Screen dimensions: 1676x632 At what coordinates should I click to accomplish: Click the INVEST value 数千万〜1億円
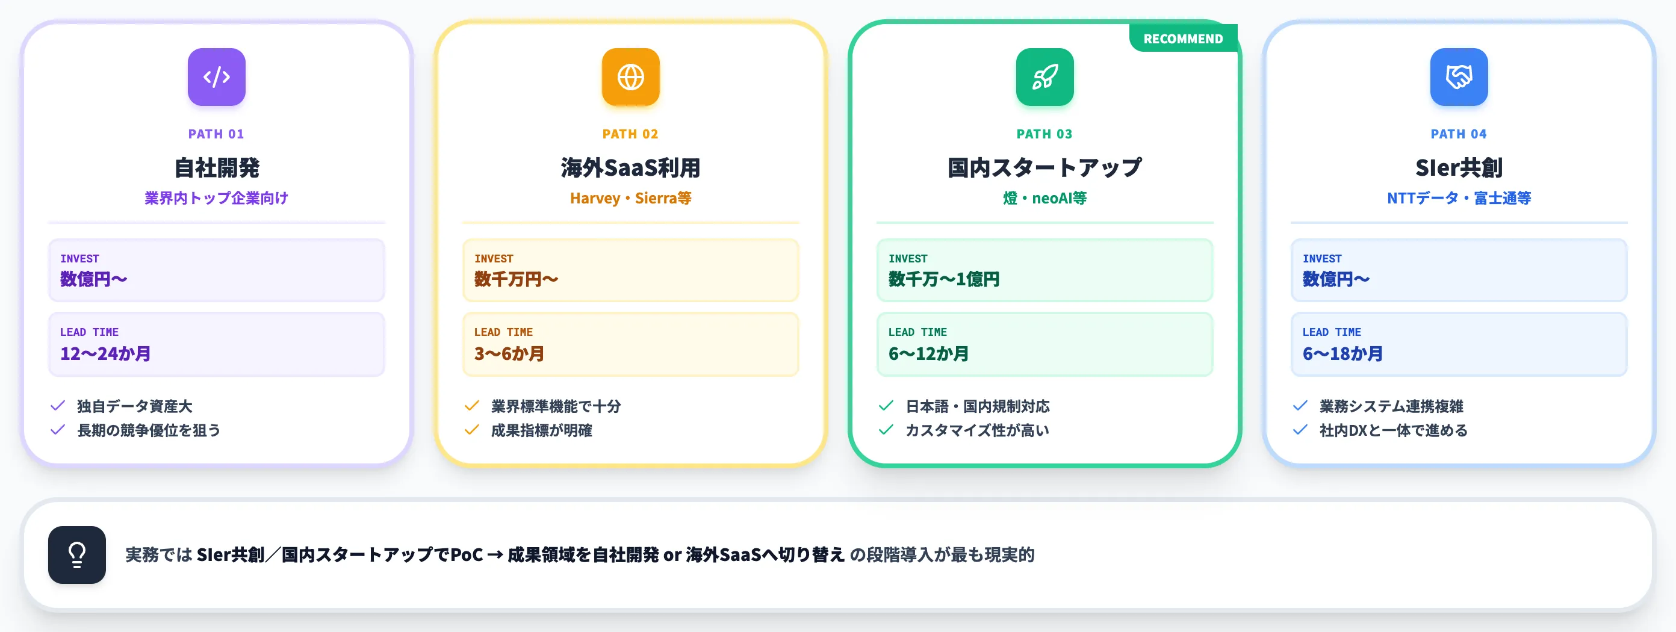pos(944,279)
